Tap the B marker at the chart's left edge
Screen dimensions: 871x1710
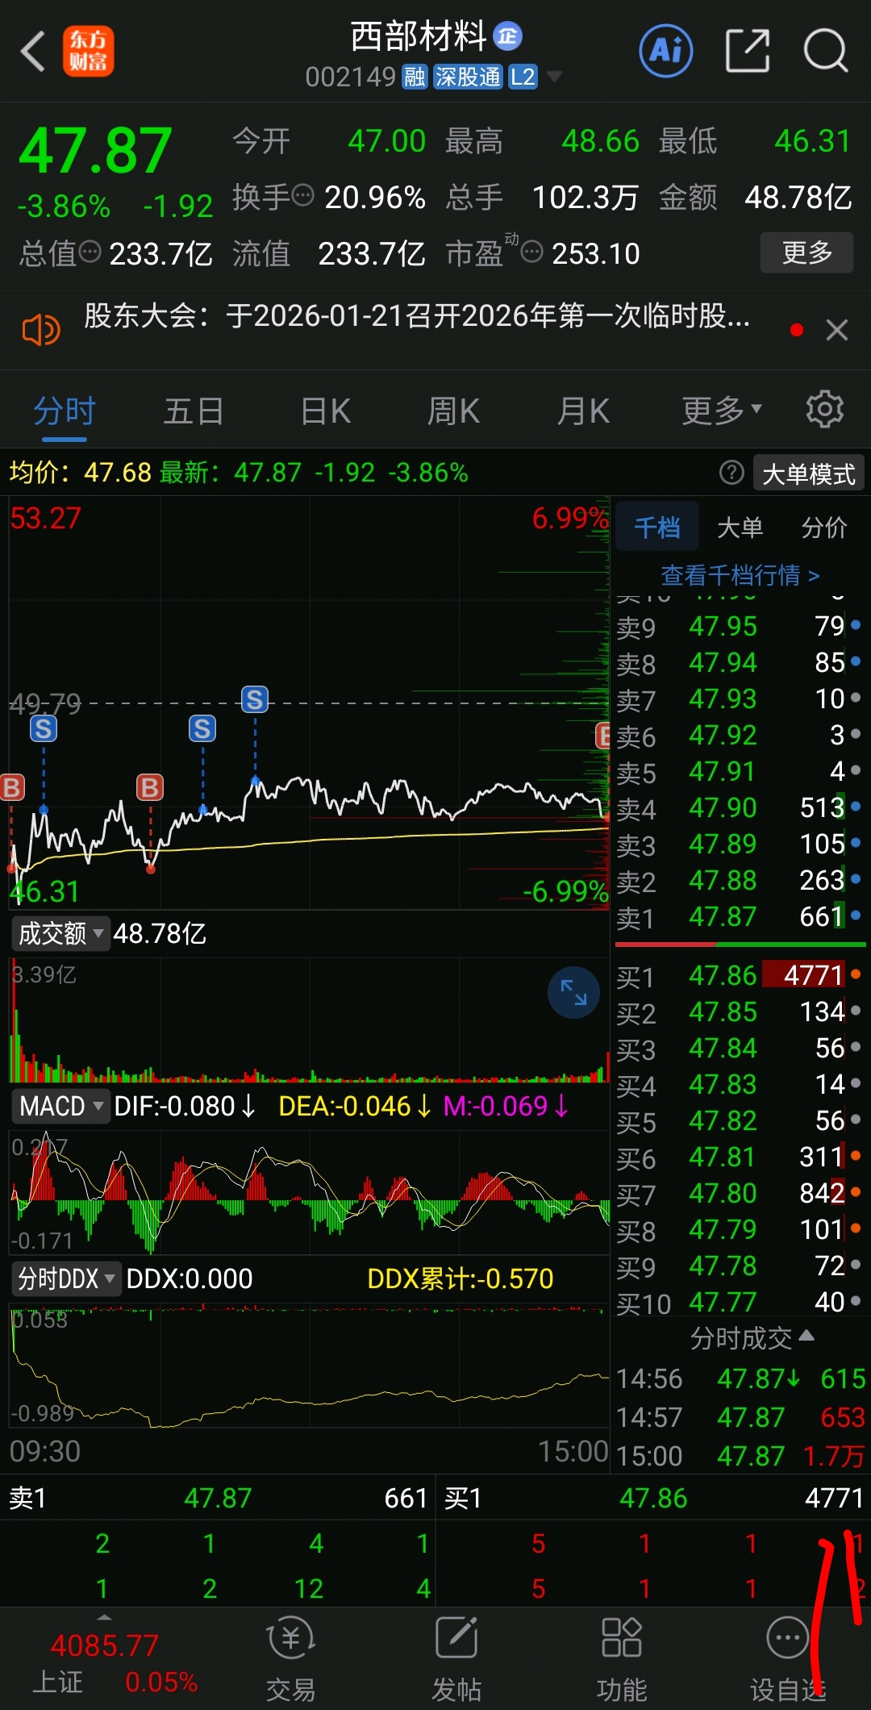click(x=12, y=787)
